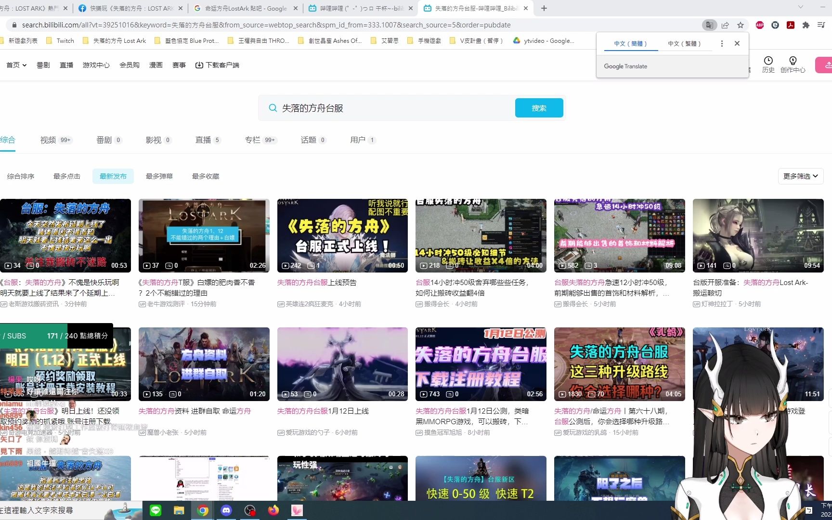Click the browser address bar URL
This screenshot has width=832, height=520.
coord(266,25)
